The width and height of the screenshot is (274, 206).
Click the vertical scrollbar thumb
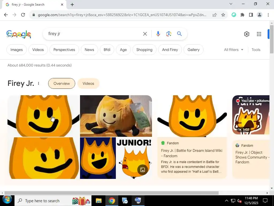272,39
